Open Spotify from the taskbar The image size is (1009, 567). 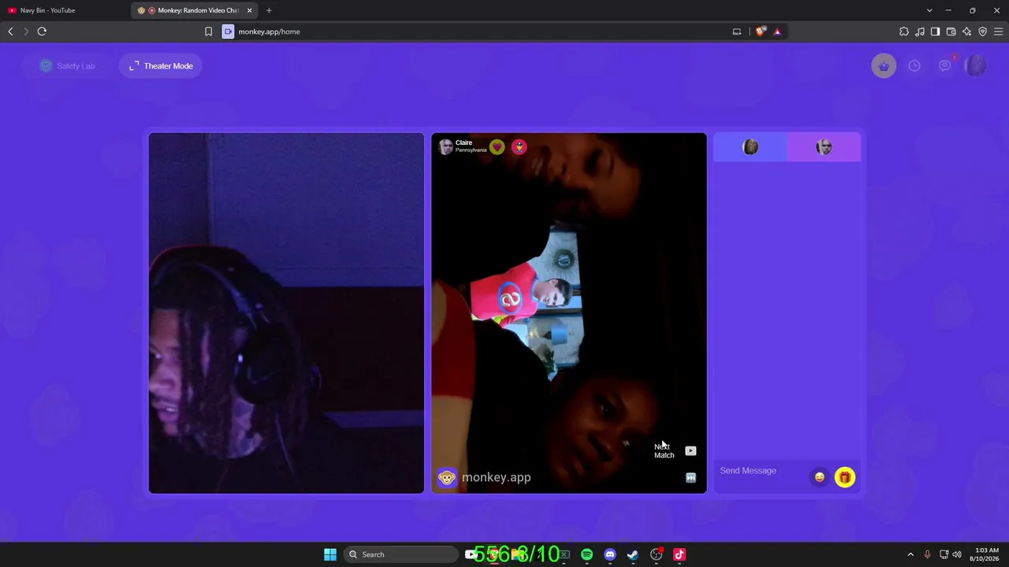click(586, 554)
